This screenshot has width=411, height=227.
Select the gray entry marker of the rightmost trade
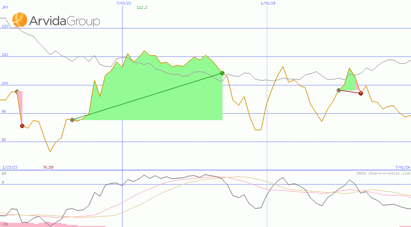[338, 90]
